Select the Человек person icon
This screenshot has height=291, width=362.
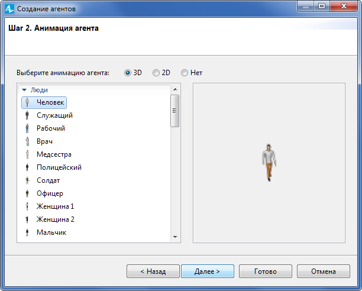pyautogui.click(x=27, y=102)
